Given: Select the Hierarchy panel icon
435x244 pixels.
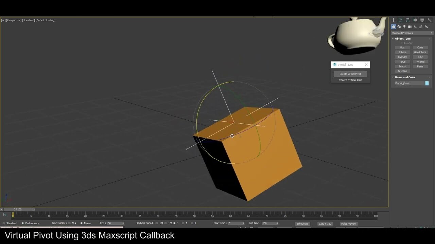Looking at the screenshot, I should (x=408, y=20).
